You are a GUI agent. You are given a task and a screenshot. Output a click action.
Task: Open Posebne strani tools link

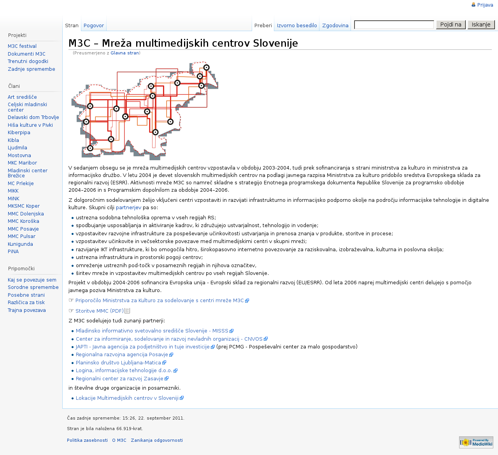(x=26, y=295)
